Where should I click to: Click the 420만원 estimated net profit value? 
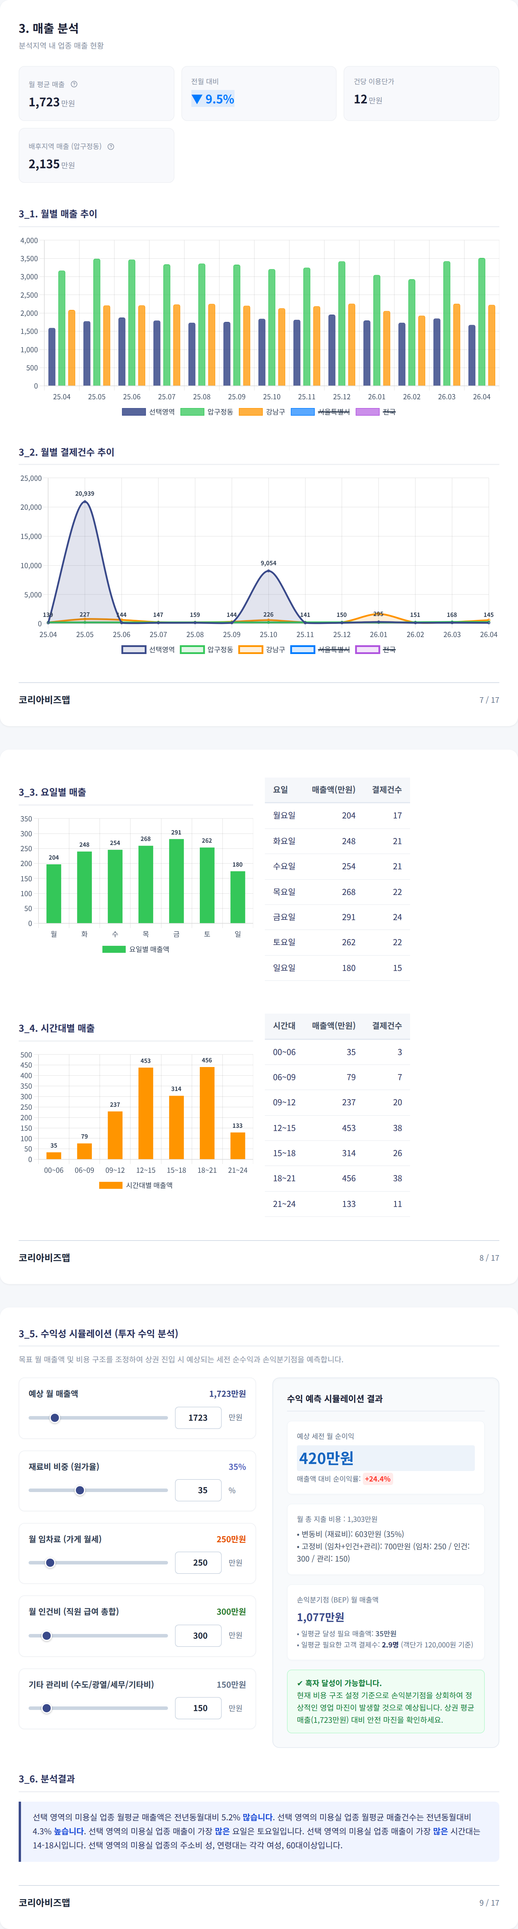[327, 1458]
